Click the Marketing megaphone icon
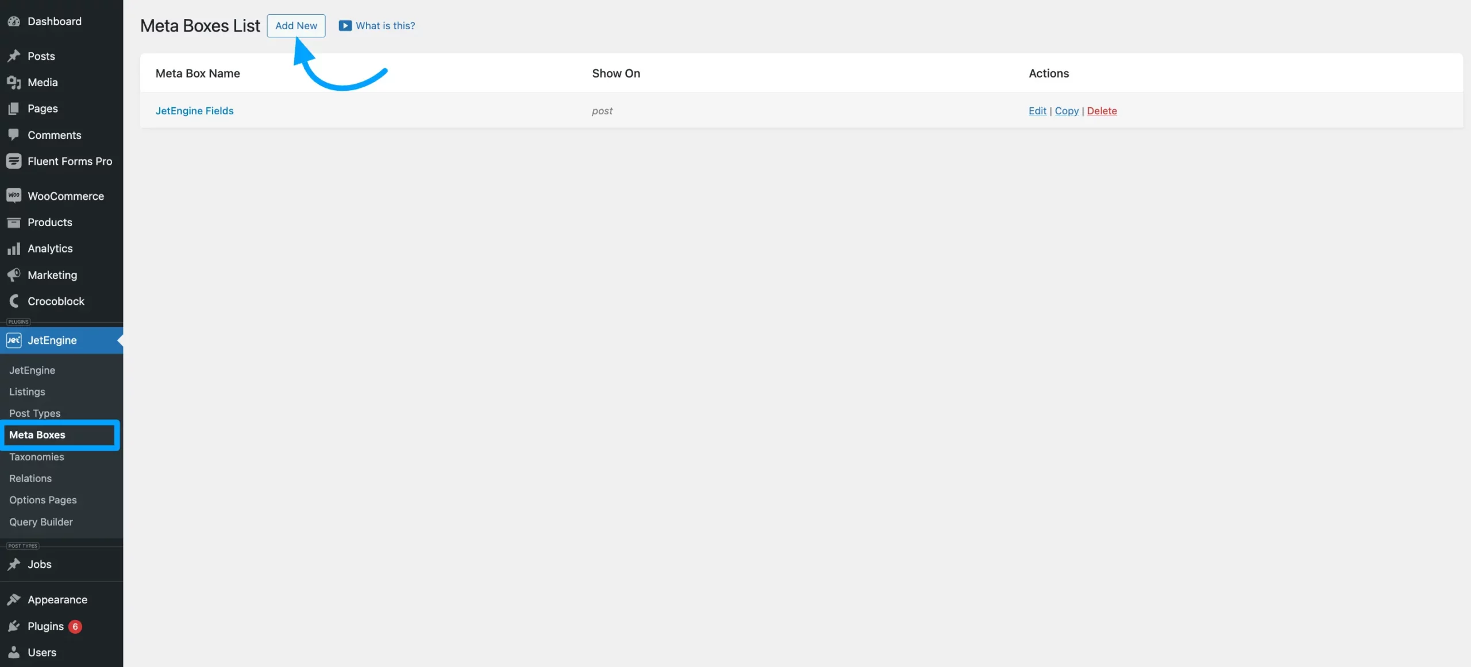 pyautogui.click(x=14, y=275)
